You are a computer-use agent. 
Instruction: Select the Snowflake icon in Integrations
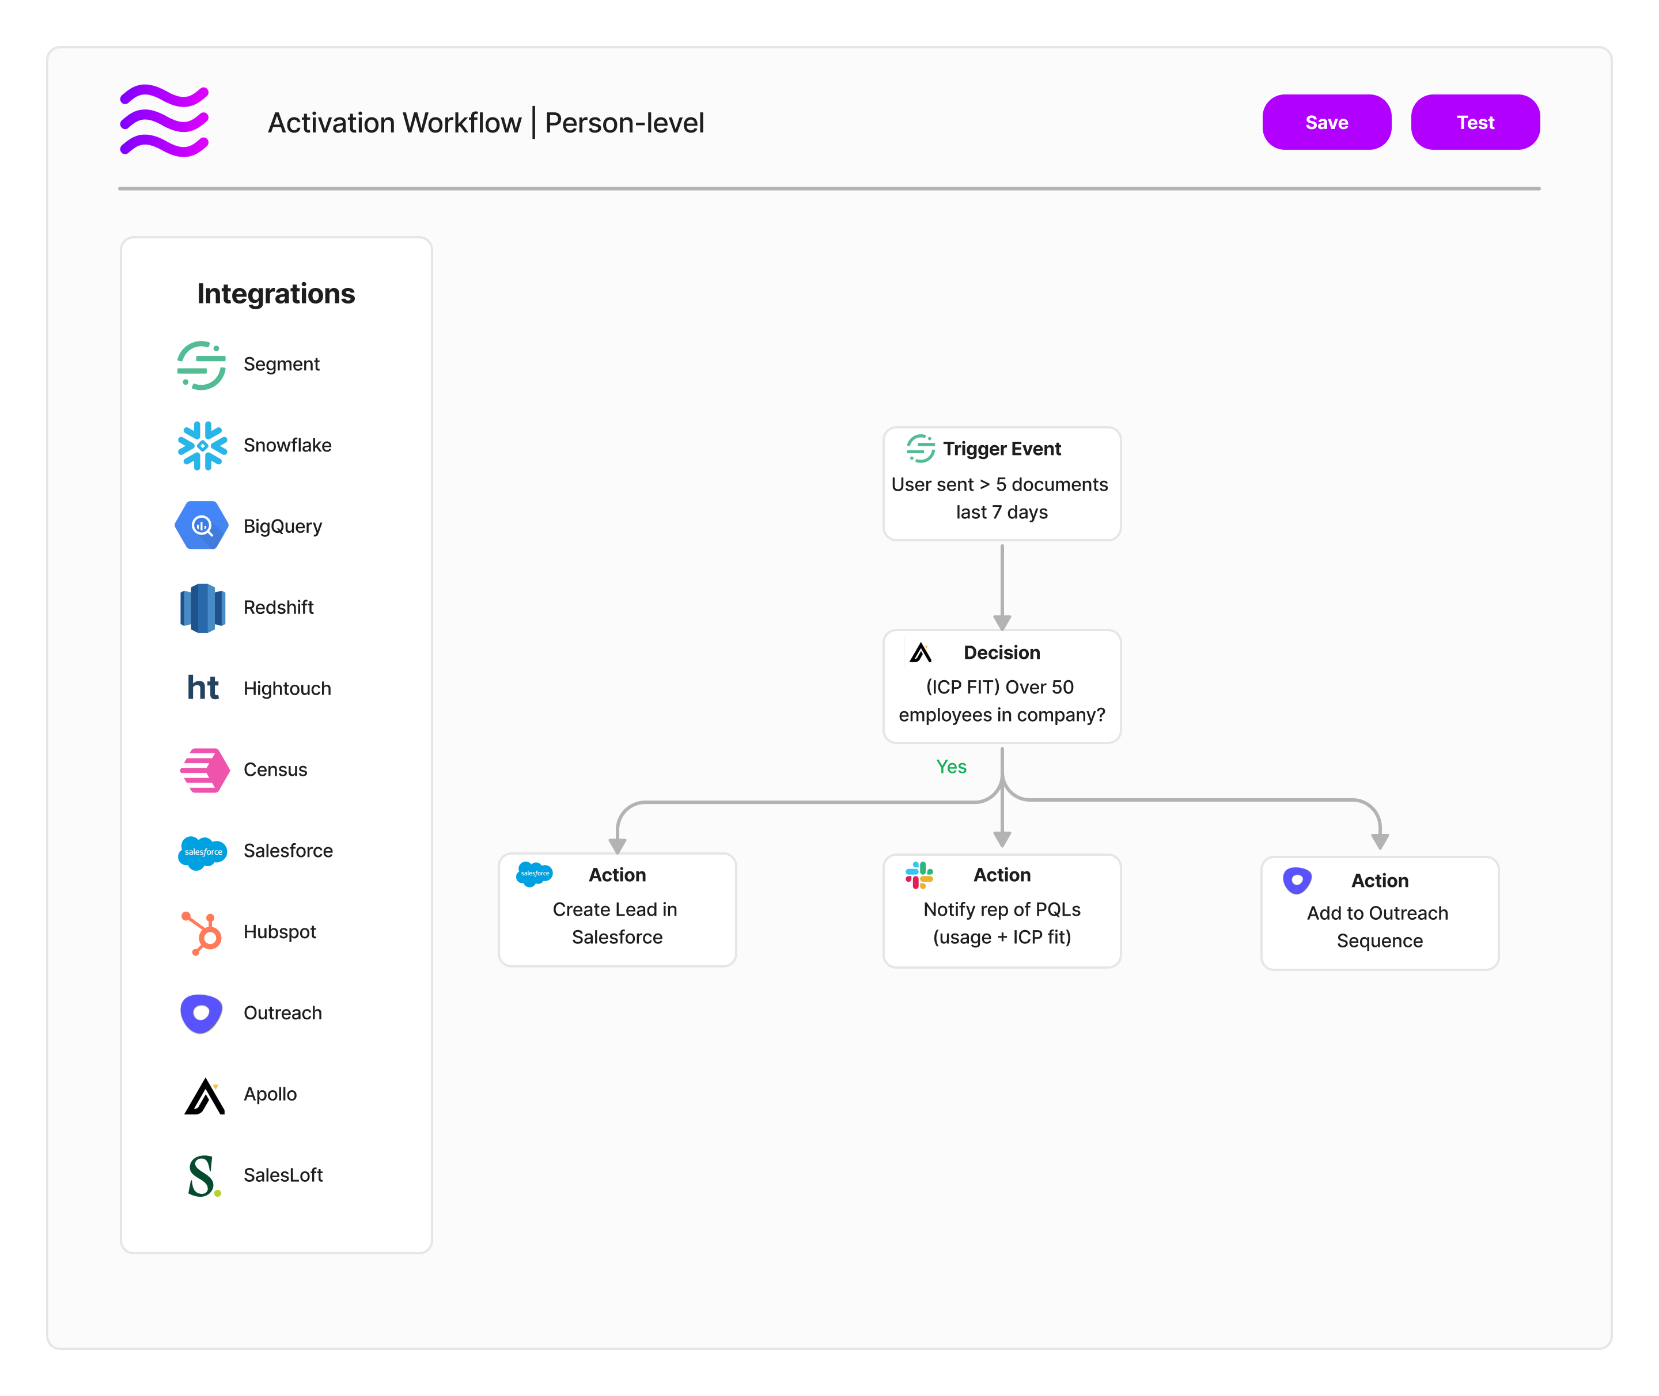(202, 446)
